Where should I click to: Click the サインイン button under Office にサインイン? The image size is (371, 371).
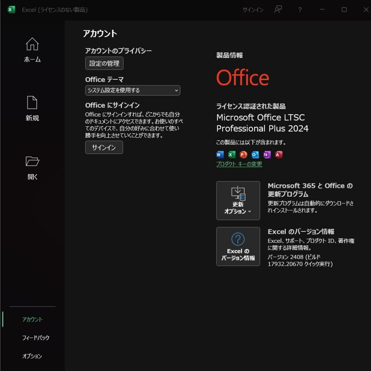pos(104,147)
